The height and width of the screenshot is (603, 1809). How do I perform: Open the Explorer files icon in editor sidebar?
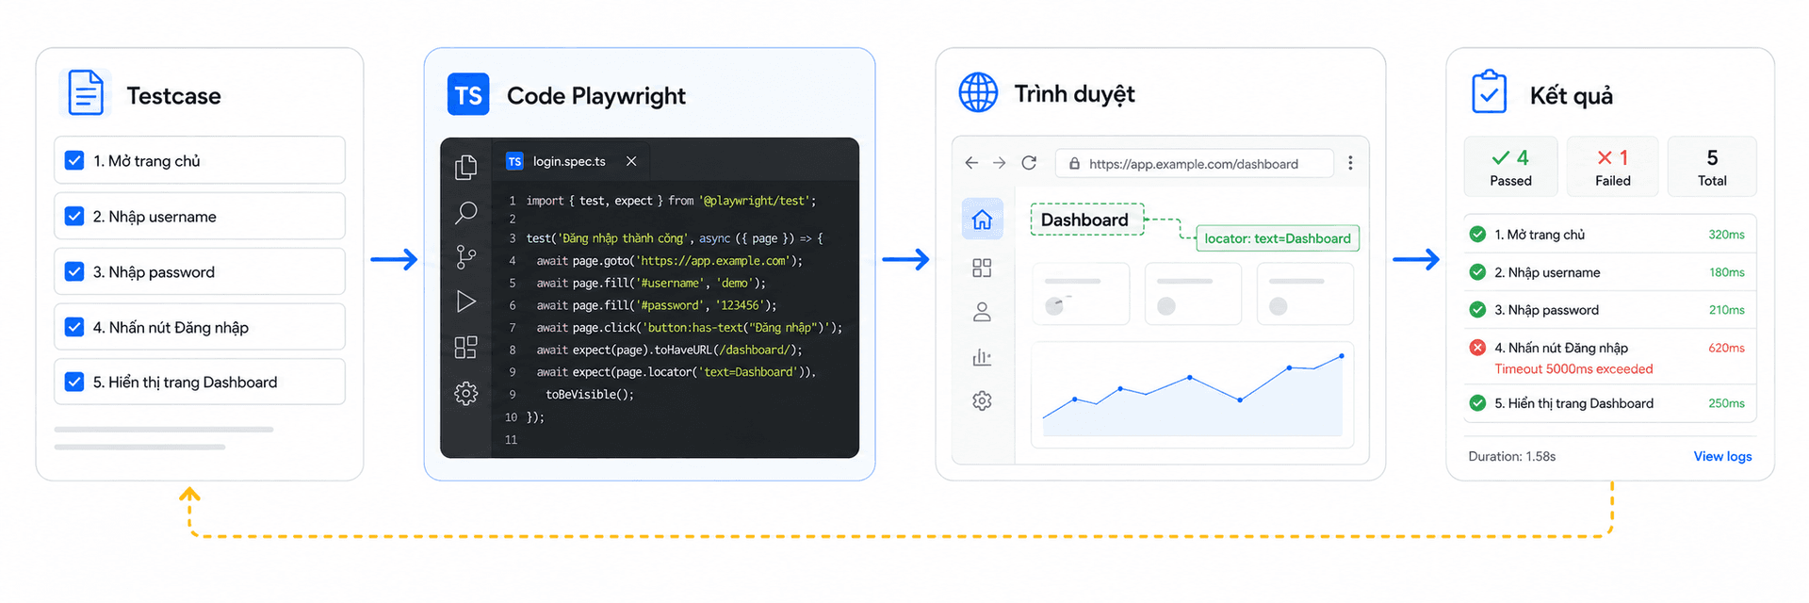(x=465, y=168)
